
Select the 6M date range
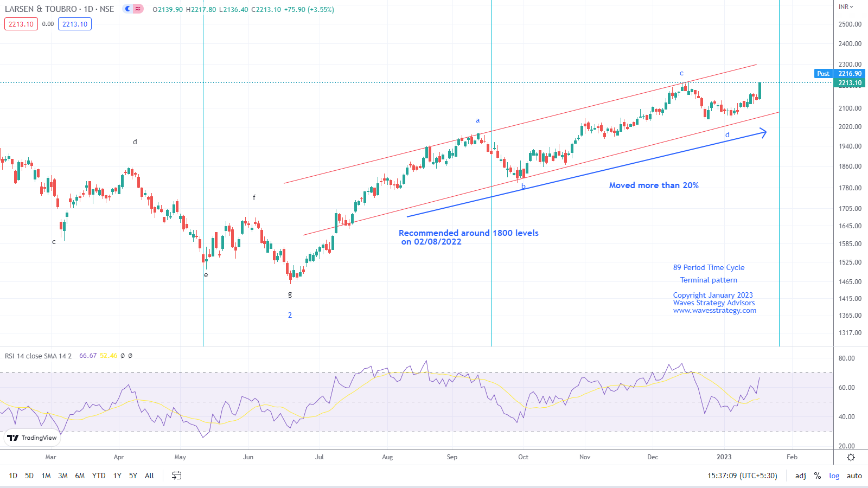coord(80,476)
